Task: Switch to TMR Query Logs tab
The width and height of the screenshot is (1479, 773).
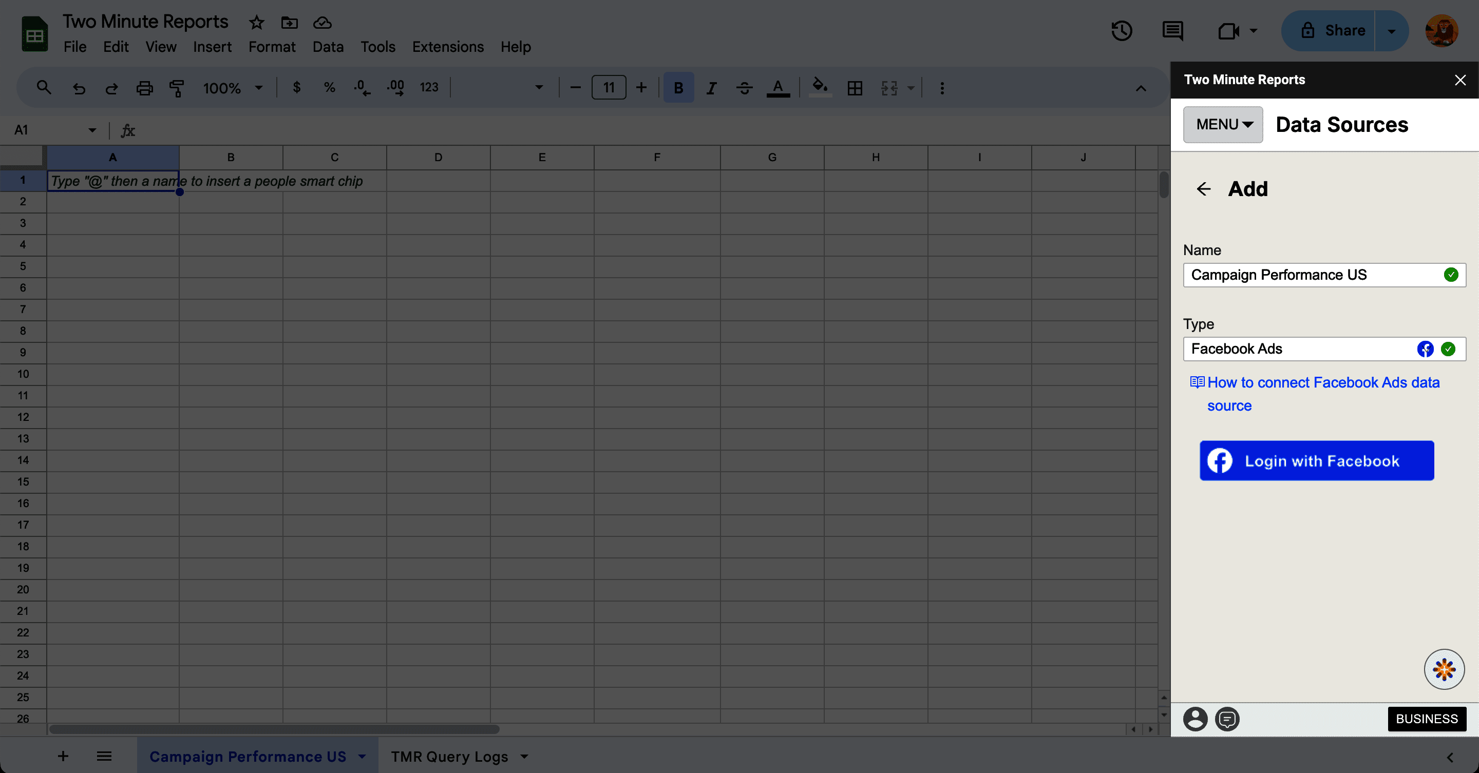Action: click(449, 757)
